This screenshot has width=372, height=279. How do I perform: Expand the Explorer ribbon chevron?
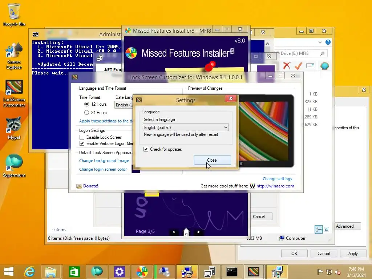pyautogui.click(x=320, y=42)
